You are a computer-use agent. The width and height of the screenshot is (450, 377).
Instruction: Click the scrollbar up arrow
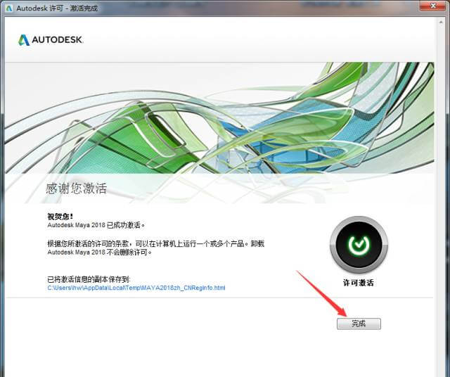click(x=441, y=22)
